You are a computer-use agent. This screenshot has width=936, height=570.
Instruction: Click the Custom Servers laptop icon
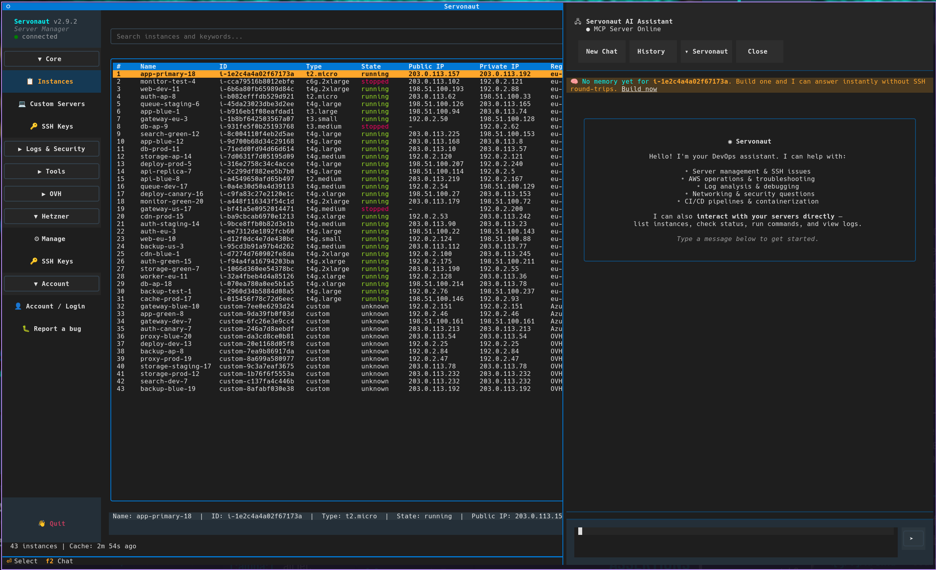click(22, 104)
